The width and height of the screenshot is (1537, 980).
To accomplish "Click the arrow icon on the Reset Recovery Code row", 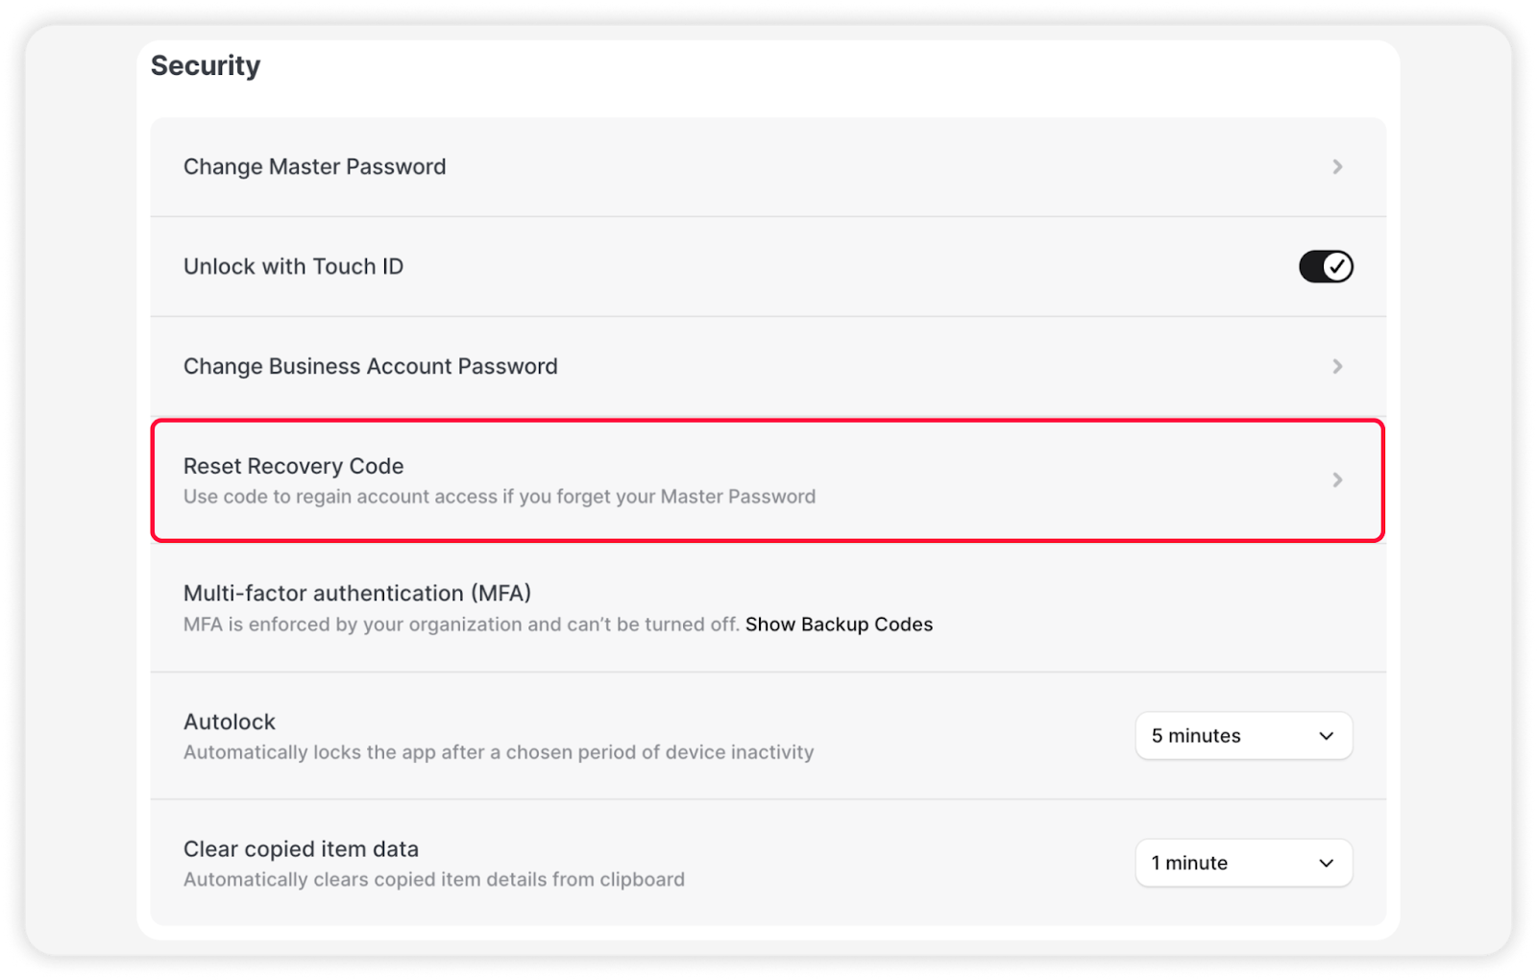I will [1337, 480].
